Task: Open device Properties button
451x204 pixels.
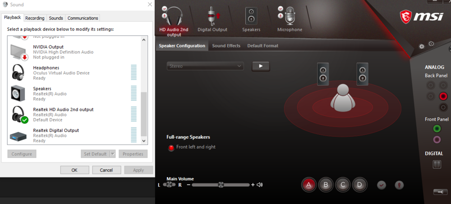Action: point(133,154)
